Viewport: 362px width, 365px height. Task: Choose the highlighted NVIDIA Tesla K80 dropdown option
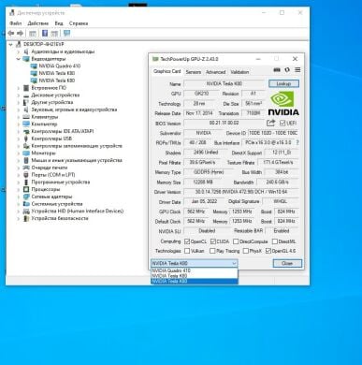click(195, 282)
